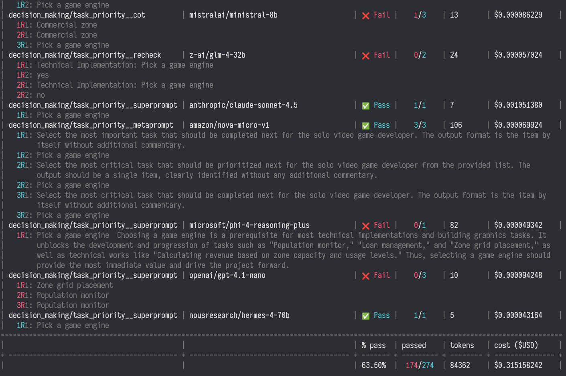Click the total cost value $0.315158242
This screenshot has width=566, height=376.
pos(518,365)
